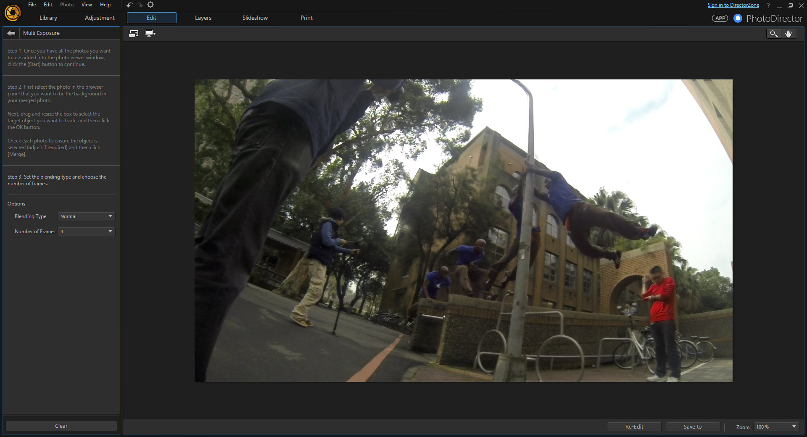Open the preferences gear icon

pyautogui.click(x=150, y=5)
